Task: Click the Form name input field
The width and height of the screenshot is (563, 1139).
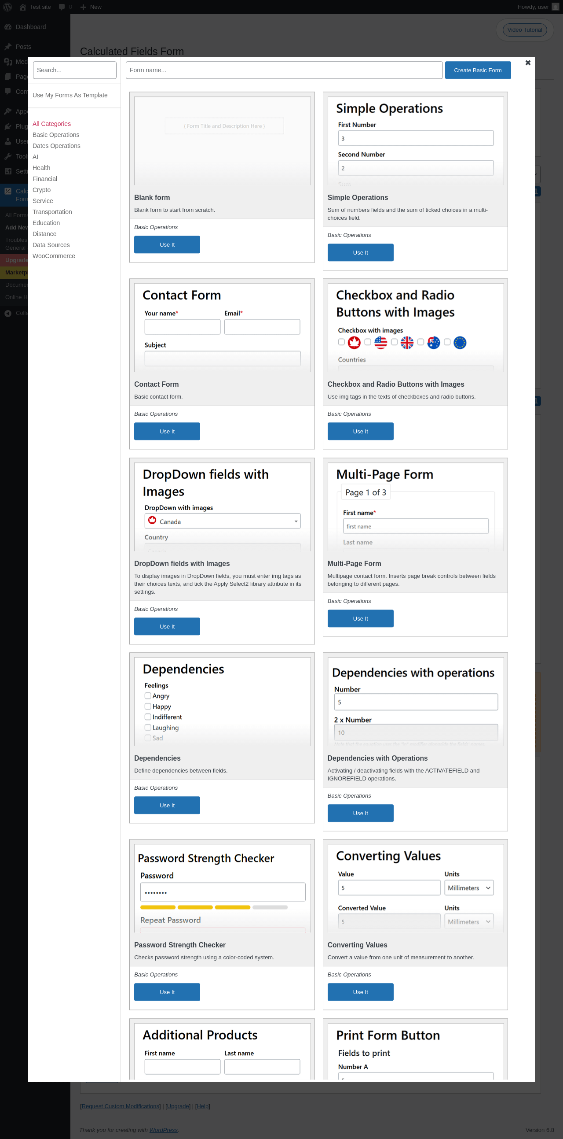Action: [284, 70]
